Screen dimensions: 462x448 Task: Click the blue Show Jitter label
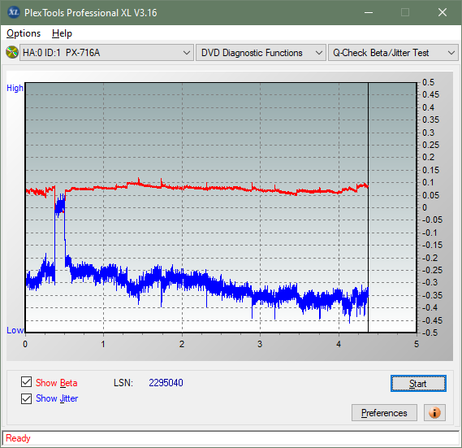click(57, 398)
